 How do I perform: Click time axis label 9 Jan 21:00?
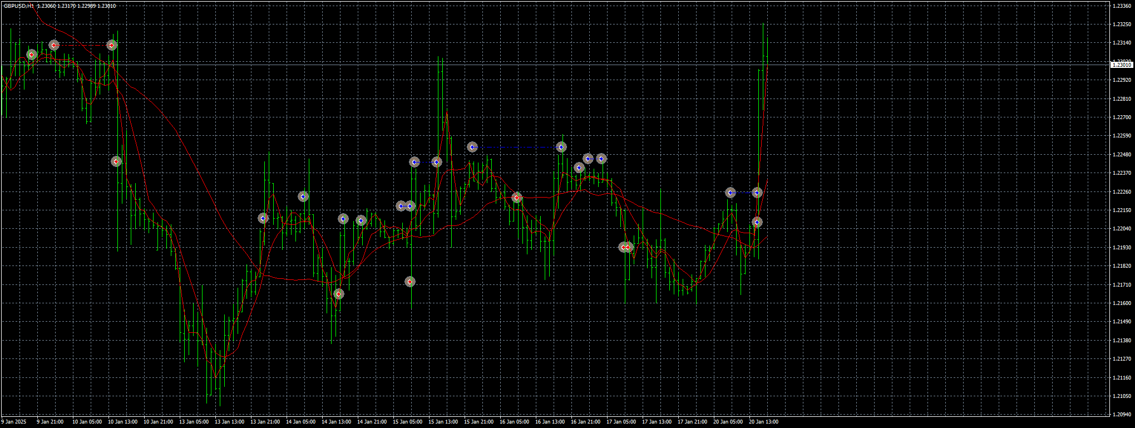[x=50, y=422]
